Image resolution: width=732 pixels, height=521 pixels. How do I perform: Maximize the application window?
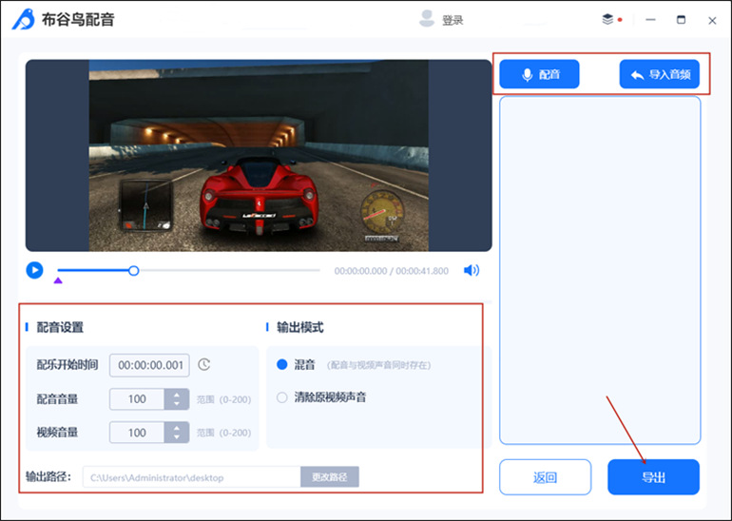[x=681, y=20]
